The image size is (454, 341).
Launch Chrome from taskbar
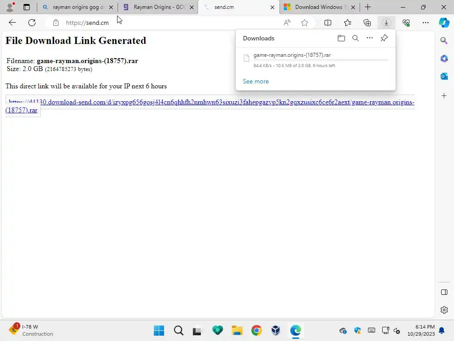point(257,330)
